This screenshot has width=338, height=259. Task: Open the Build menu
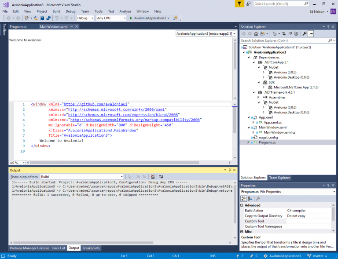56,11
